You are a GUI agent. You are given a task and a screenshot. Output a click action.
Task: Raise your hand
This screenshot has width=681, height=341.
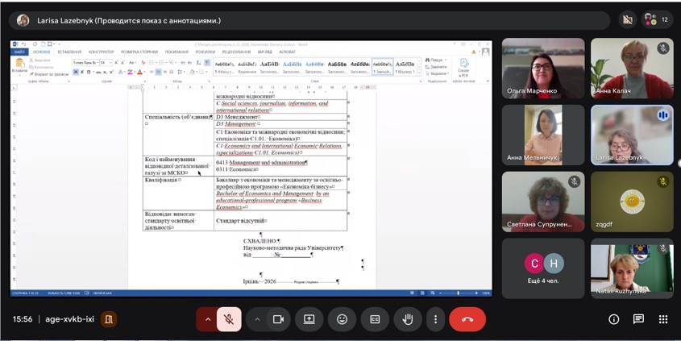pyautogui.click(x=408, y=319)
